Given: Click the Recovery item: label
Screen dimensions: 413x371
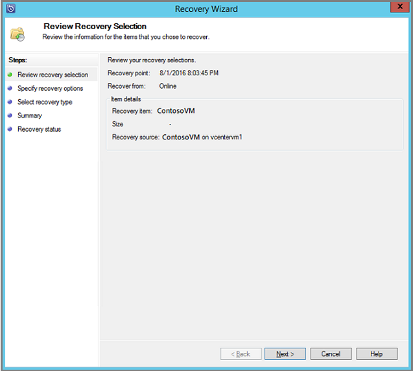Looking at the screenshot, I should pyautogui.click(x=132, y=111).
